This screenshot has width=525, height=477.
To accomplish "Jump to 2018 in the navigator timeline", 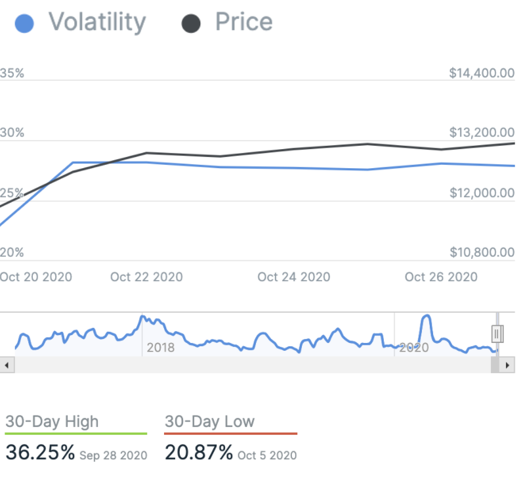I will (160, 348).
